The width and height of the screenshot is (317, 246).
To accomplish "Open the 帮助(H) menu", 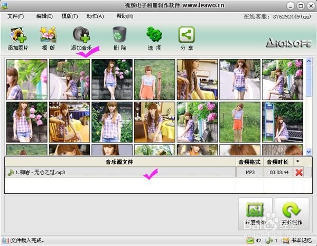I will pyautogui.click(x=125, y=16).
